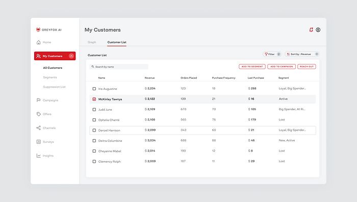Click the Insights line graph icon
The height and width of the screenshot is (202, 357).
click(x=38, y=156)
